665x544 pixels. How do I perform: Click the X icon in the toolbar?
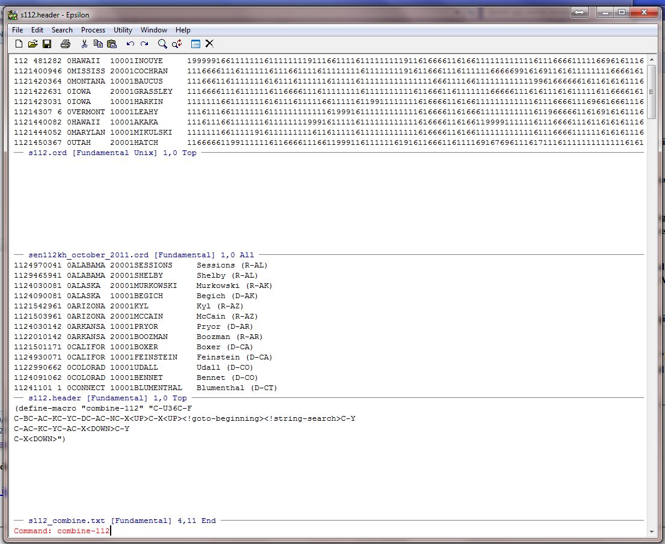pos(209,44)
